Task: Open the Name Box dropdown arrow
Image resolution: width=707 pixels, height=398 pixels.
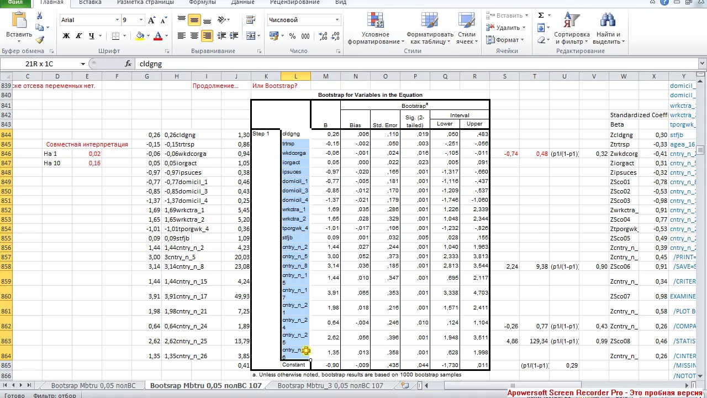Action: pos(83,64)
